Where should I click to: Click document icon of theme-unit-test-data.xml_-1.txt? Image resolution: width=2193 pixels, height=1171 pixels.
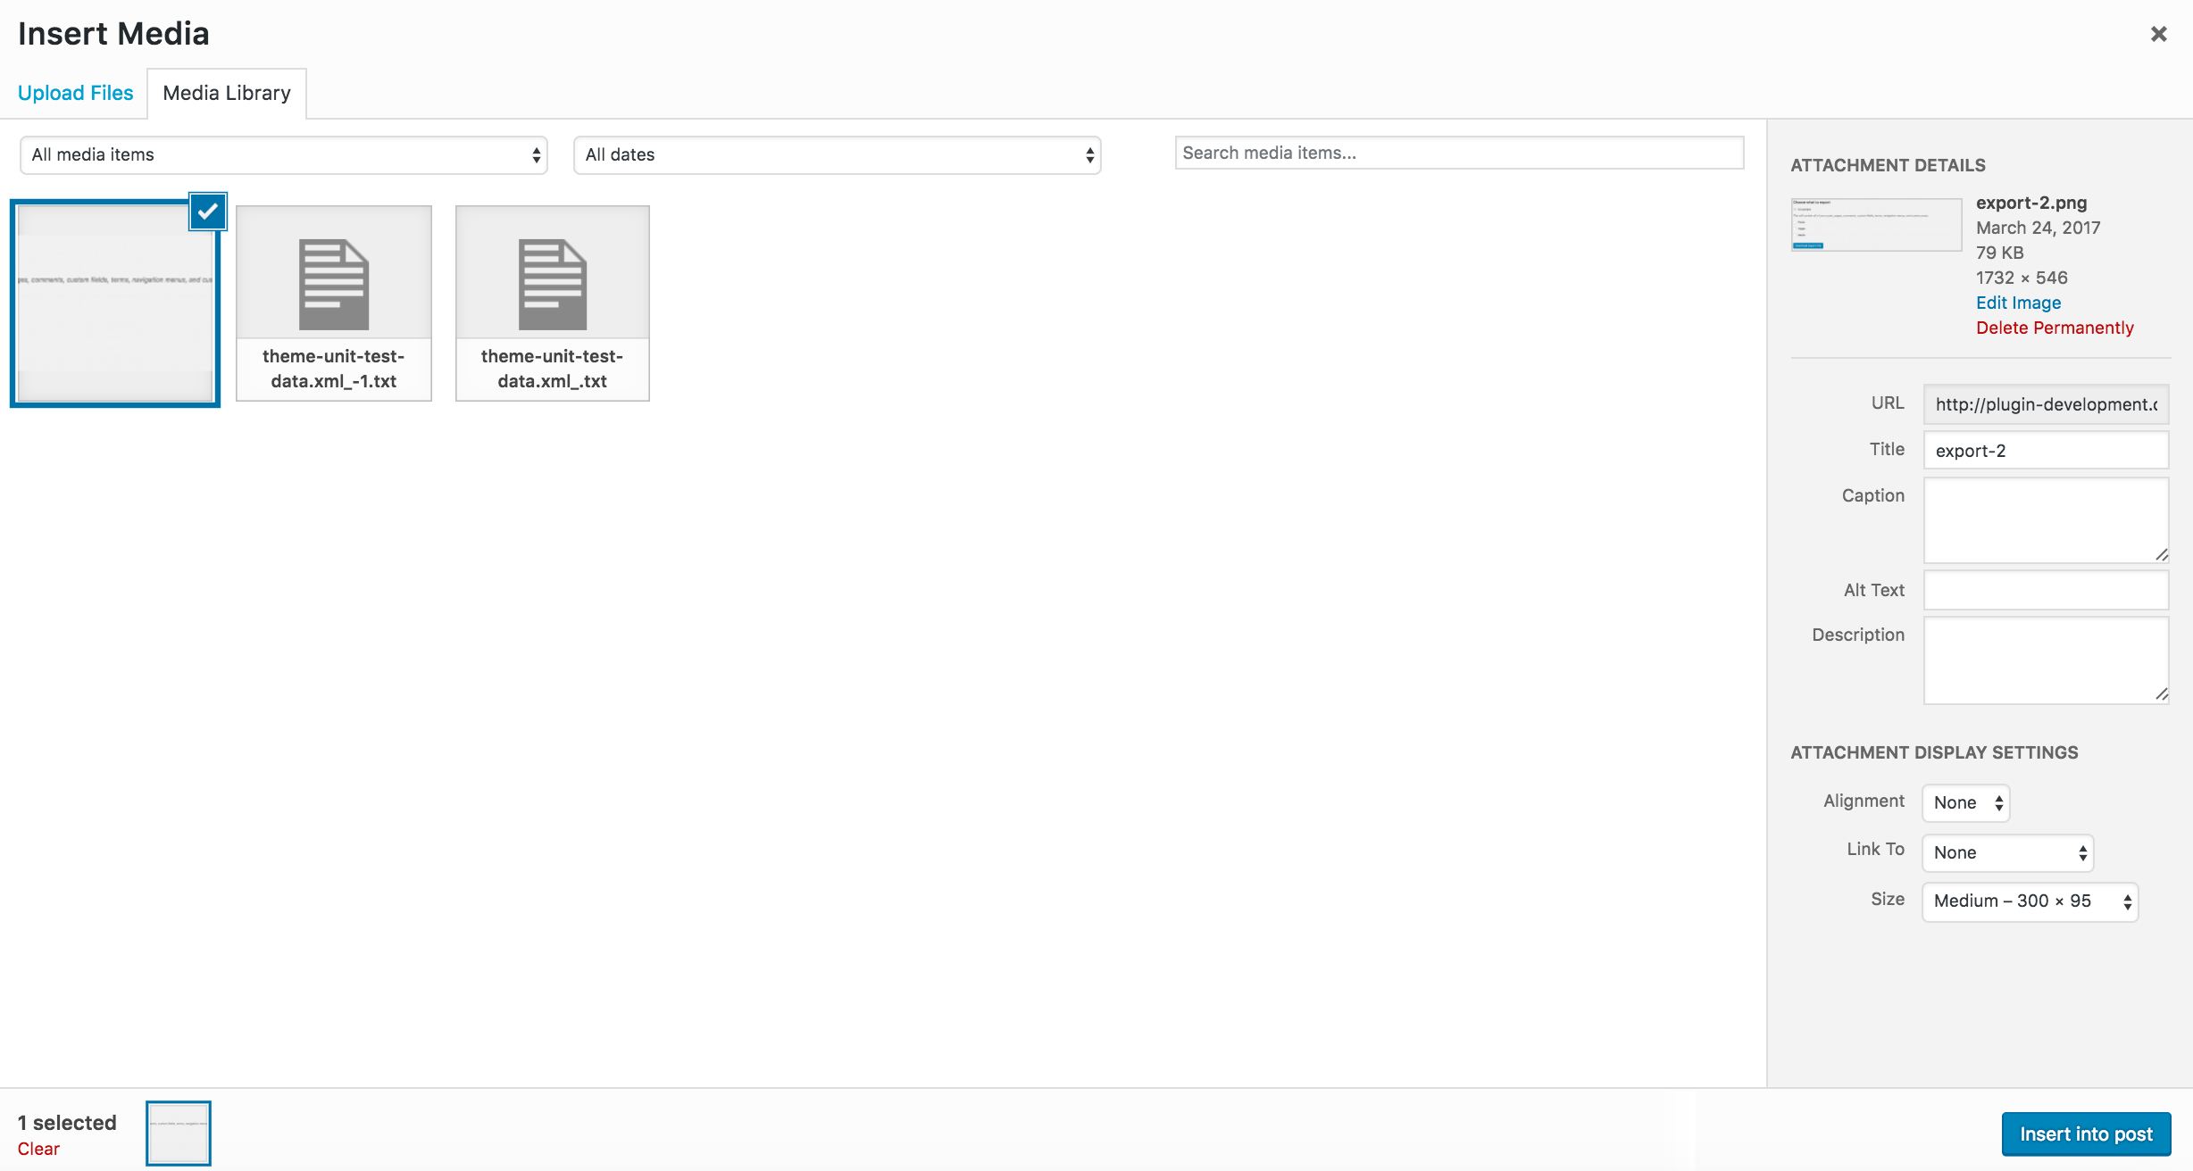coord(333,284)
